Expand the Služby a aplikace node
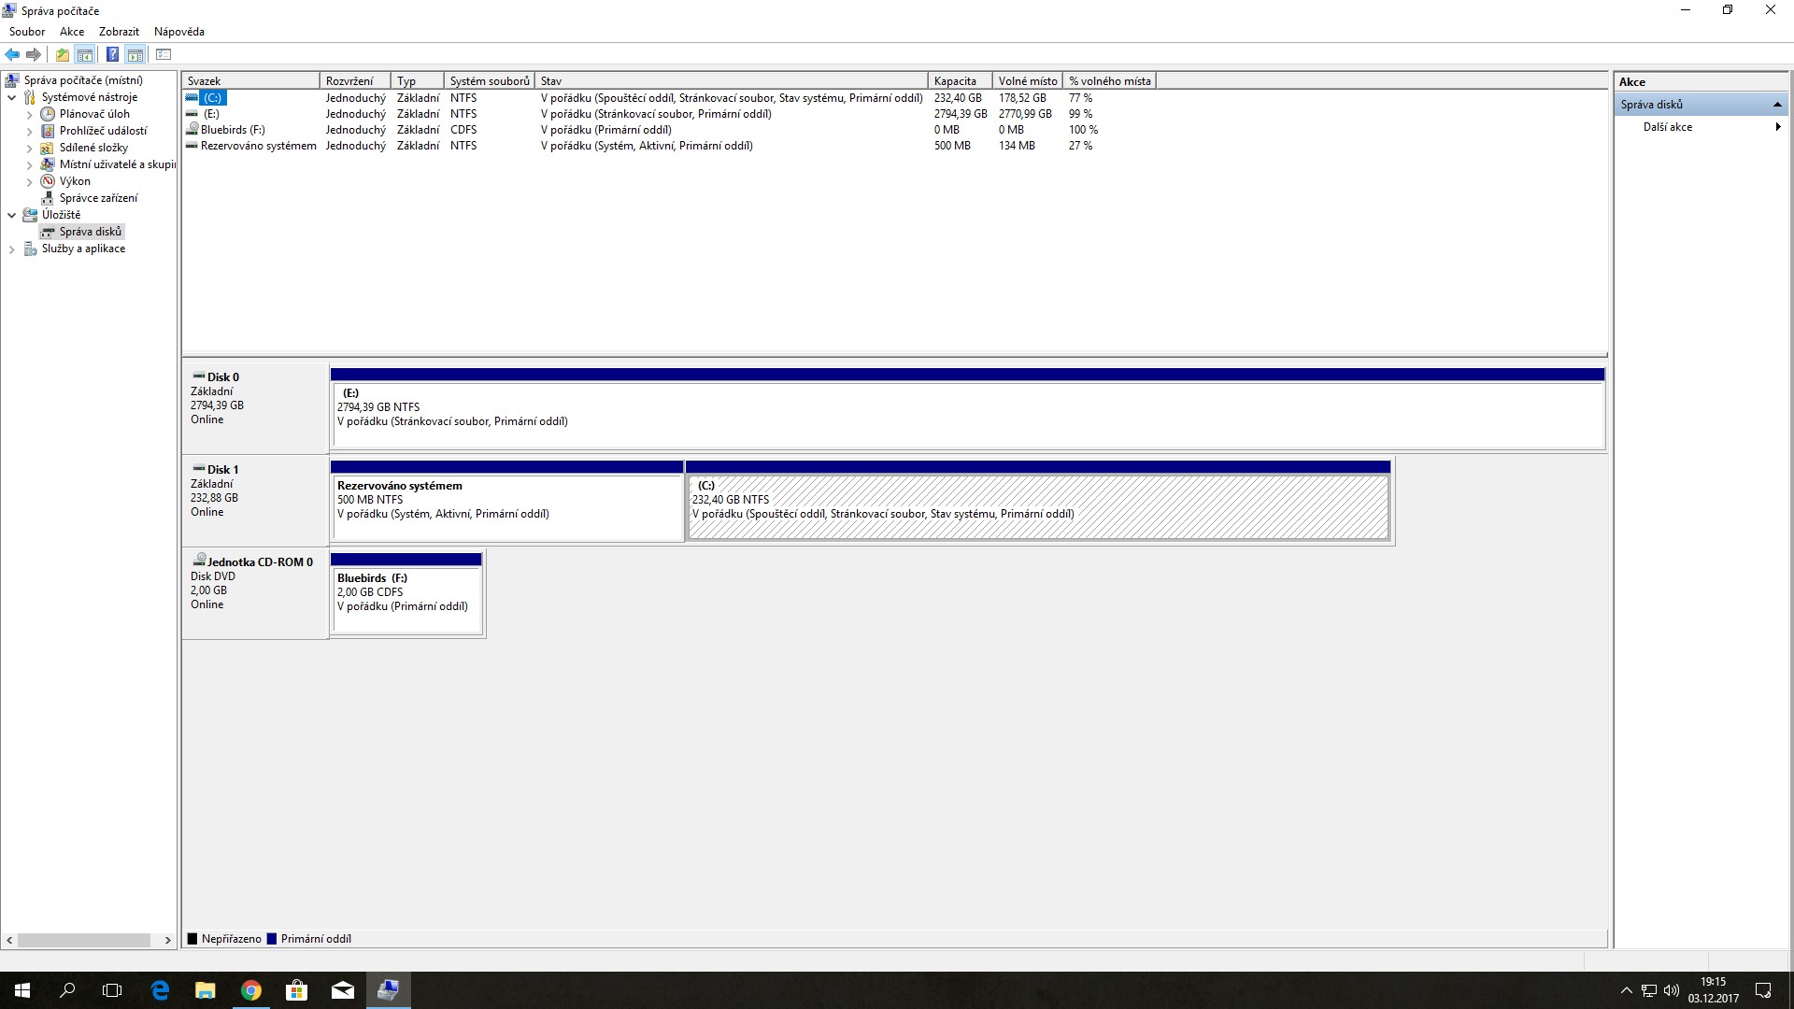 (x=12, y=249)
